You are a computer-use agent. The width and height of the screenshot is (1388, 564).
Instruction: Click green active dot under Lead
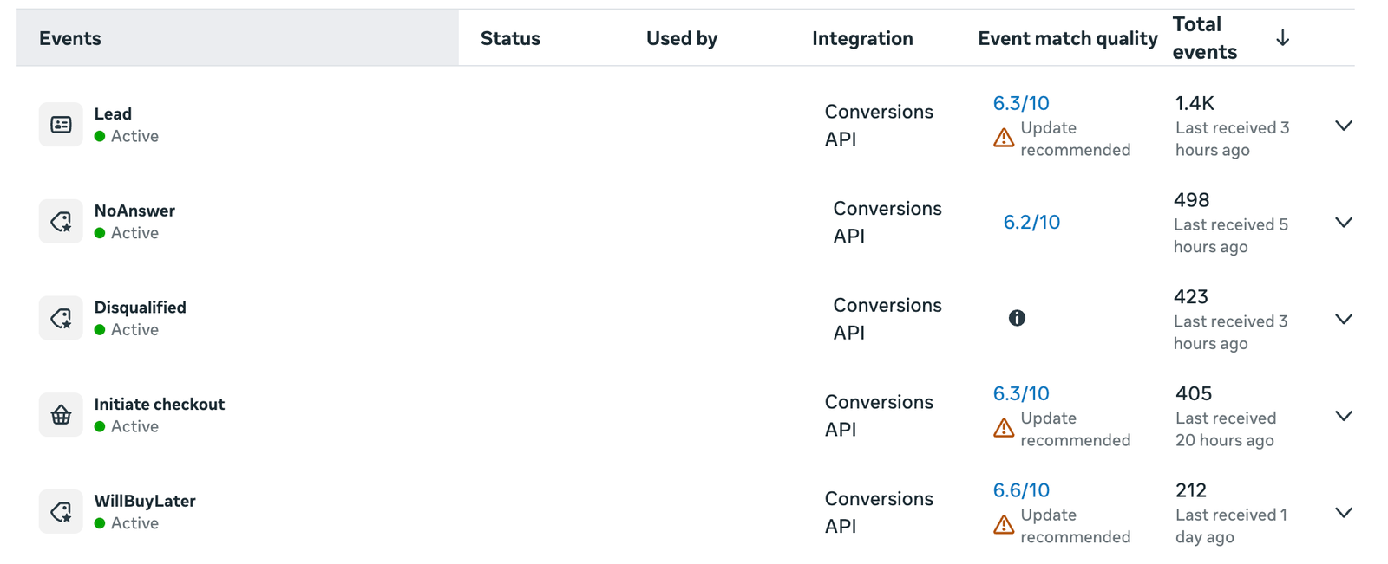(x=100, y=136)
